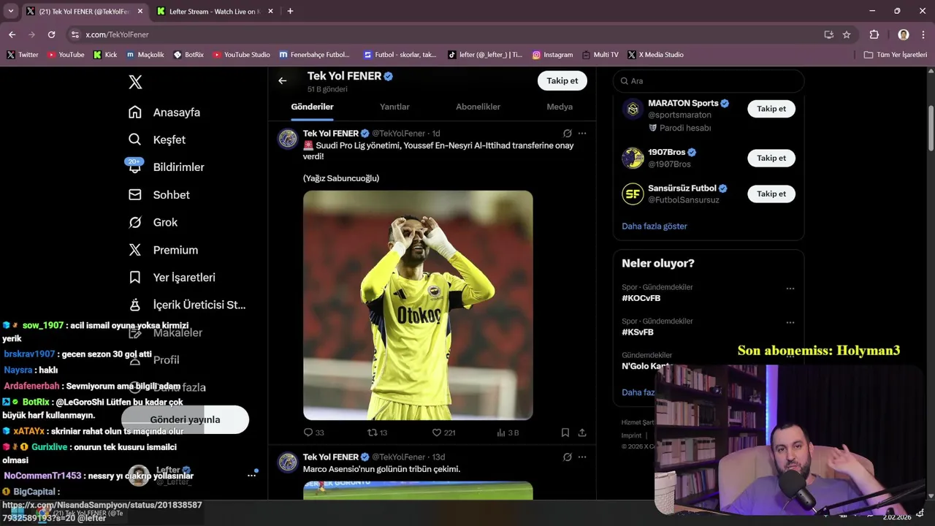Open the YouTube Studio bookmark
The image size is (935, 526).
tap(242, 55)
